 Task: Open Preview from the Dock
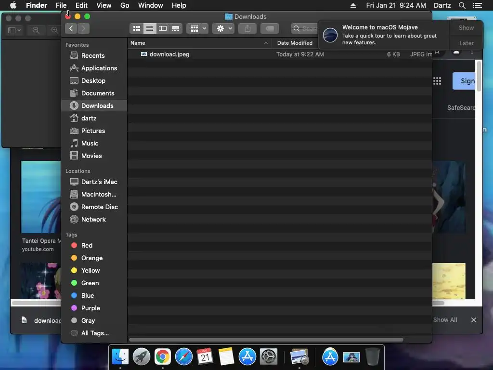[x=299, y=357]
